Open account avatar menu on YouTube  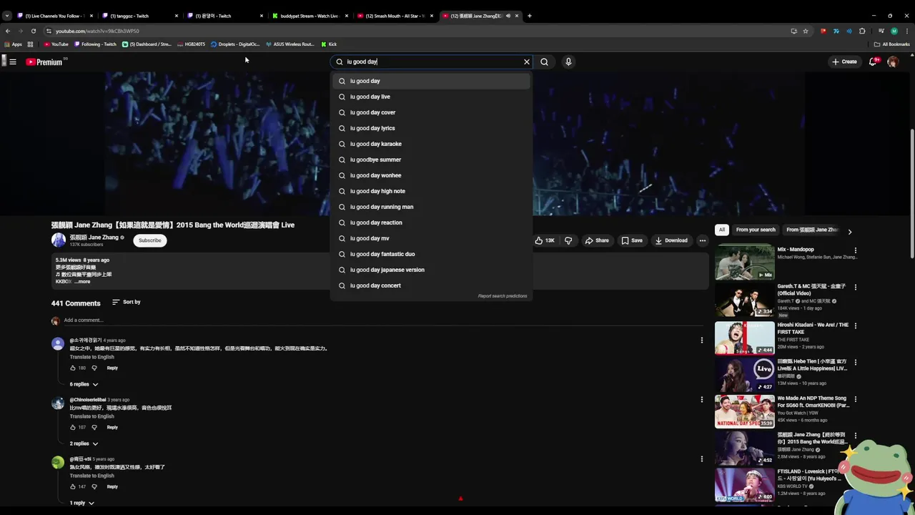point(893,62)
